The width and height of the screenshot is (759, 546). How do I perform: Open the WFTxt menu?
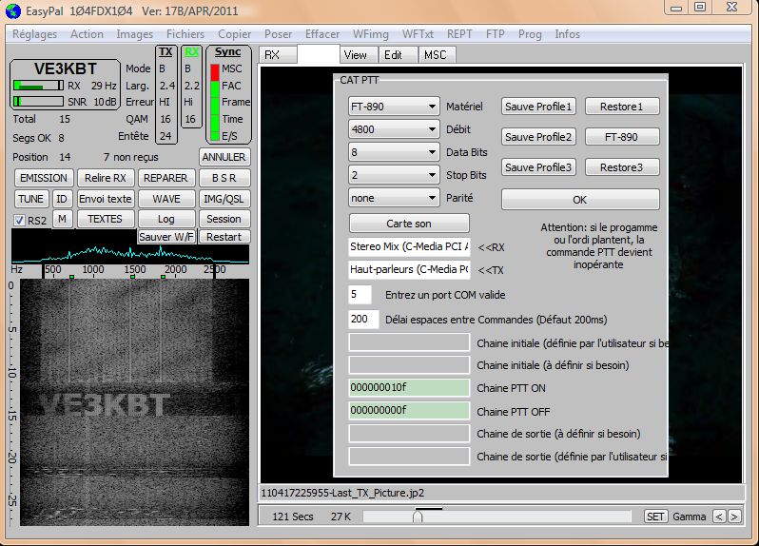418,34
